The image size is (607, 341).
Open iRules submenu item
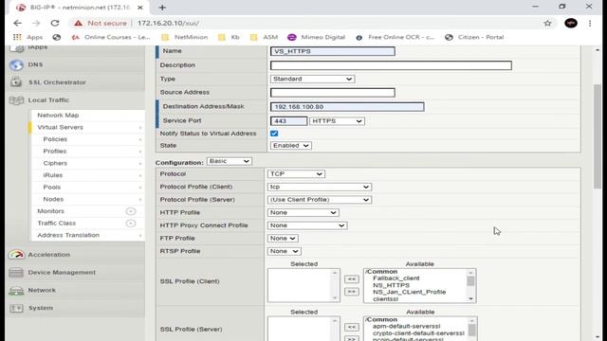point(53,175)
